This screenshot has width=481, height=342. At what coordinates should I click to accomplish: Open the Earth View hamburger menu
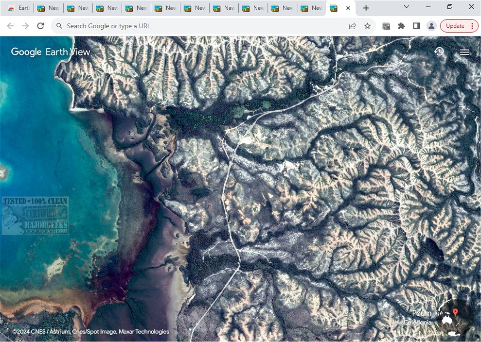pyautogui.click(x=464, y=52)
